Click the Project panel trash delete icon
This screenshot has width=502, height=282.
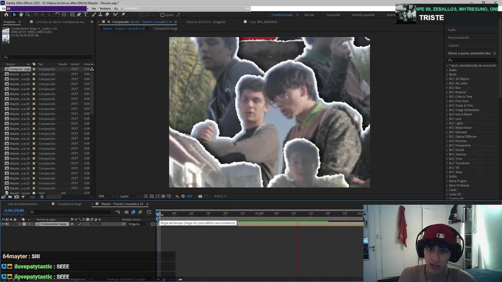pos(42,197)
